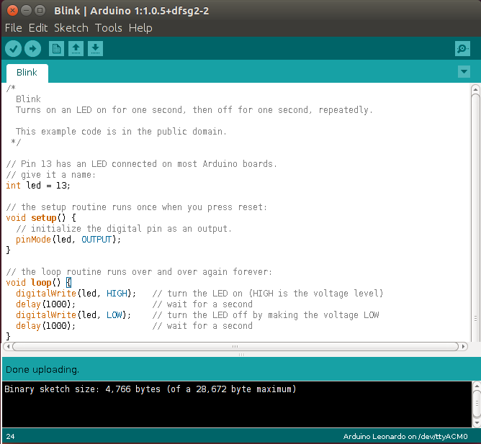Click the 'Done uploading.' status message
The width and height of the screenshot is (481, 444).
point(42,370)
